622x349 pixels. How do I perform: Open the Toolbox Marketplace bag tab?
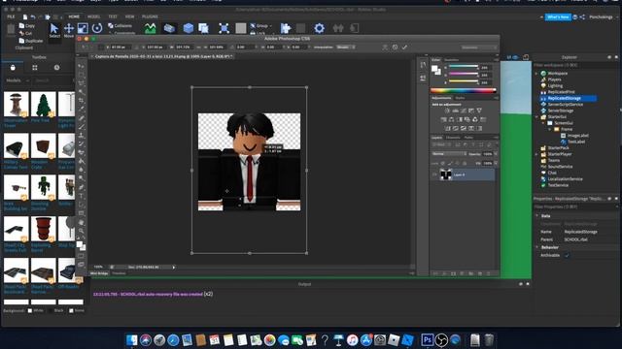pos(13,68)
